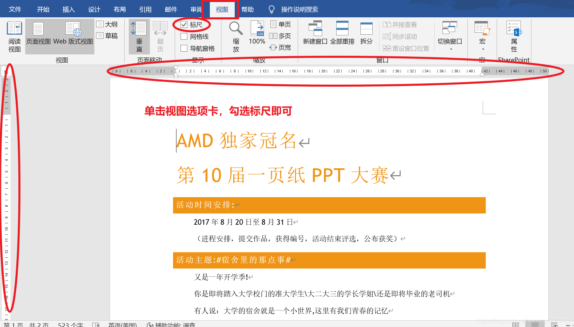574x327 pixels.
Task: Open the Home (开始) tab
Action: click(x=43, y=9)
